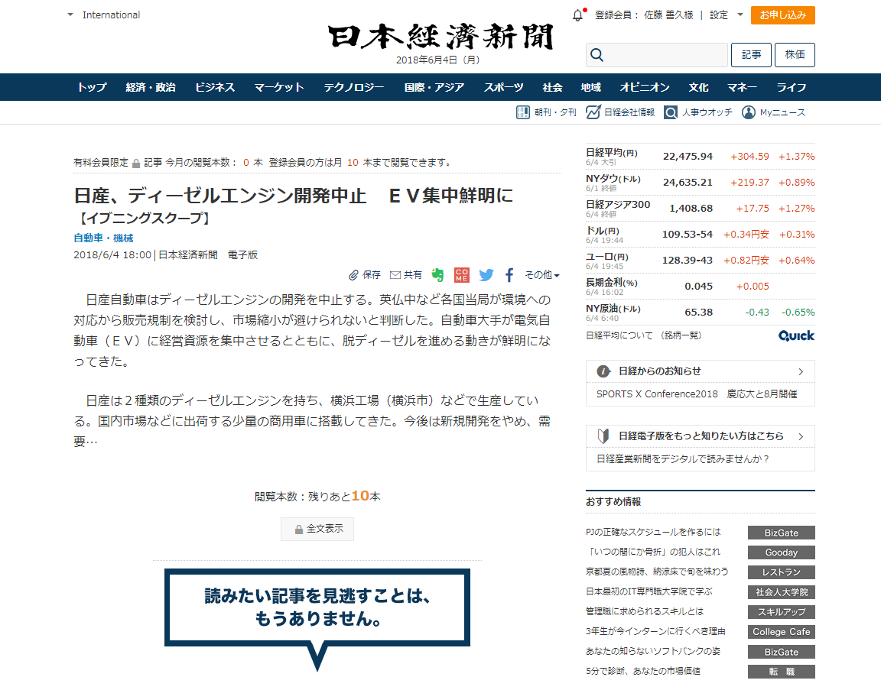Open 社会 section

coord(552,87)
